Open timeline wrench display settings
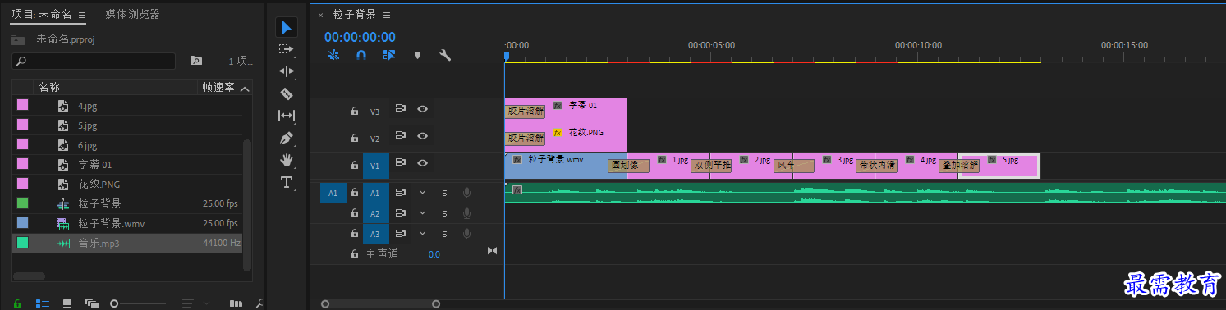This screenshot has height=310, width=1226. 445,56
